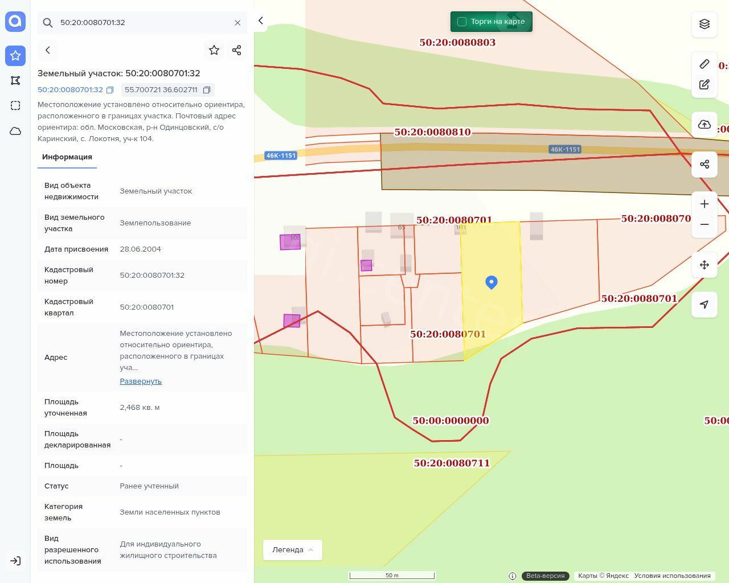Activate the pan/move map tool
The height and width of the screenshot is (583, 729).
(x=705, y=265)
